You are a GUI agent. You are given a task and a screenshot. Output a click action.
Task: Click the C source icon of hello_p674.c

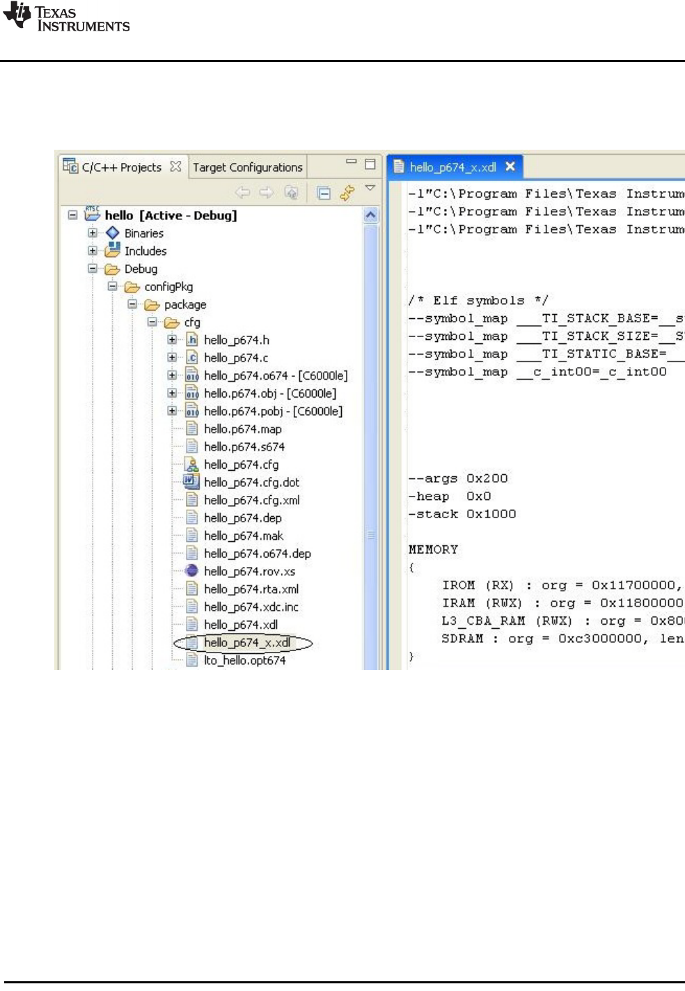(x=192, y=357)
